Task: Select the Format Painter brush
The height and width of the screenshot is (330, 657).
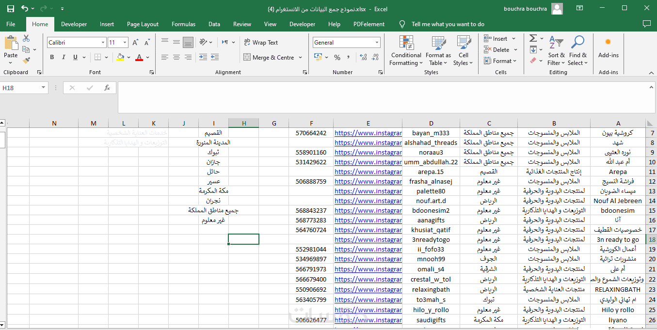Action: (x=26, y=61)
